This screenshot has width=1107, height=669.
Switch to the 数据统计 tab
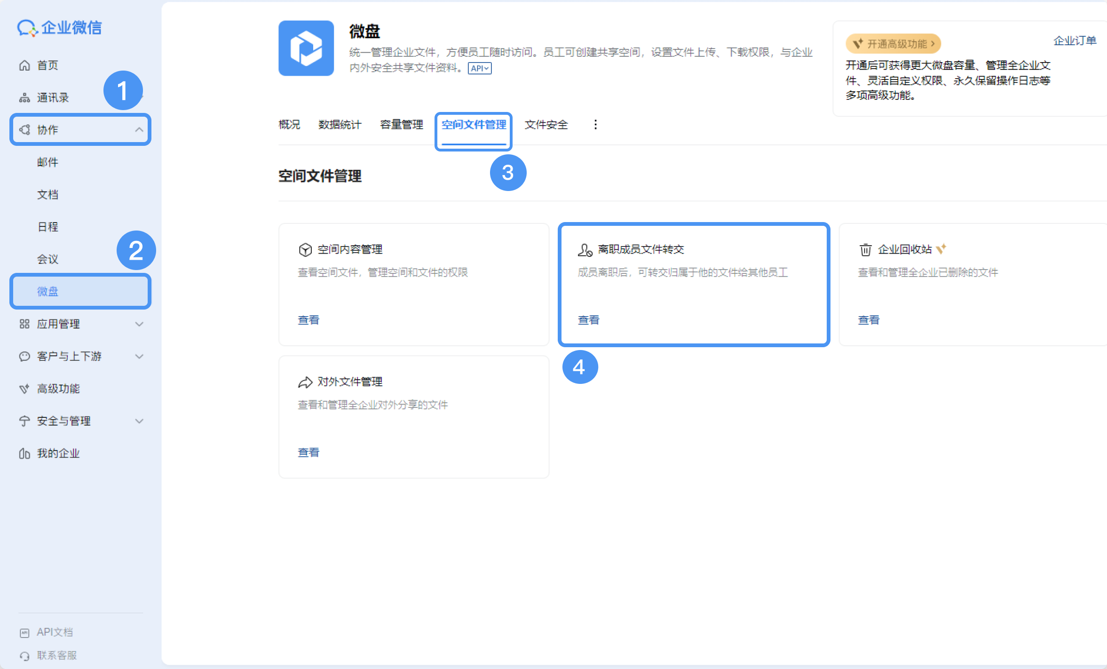point(340,125)
